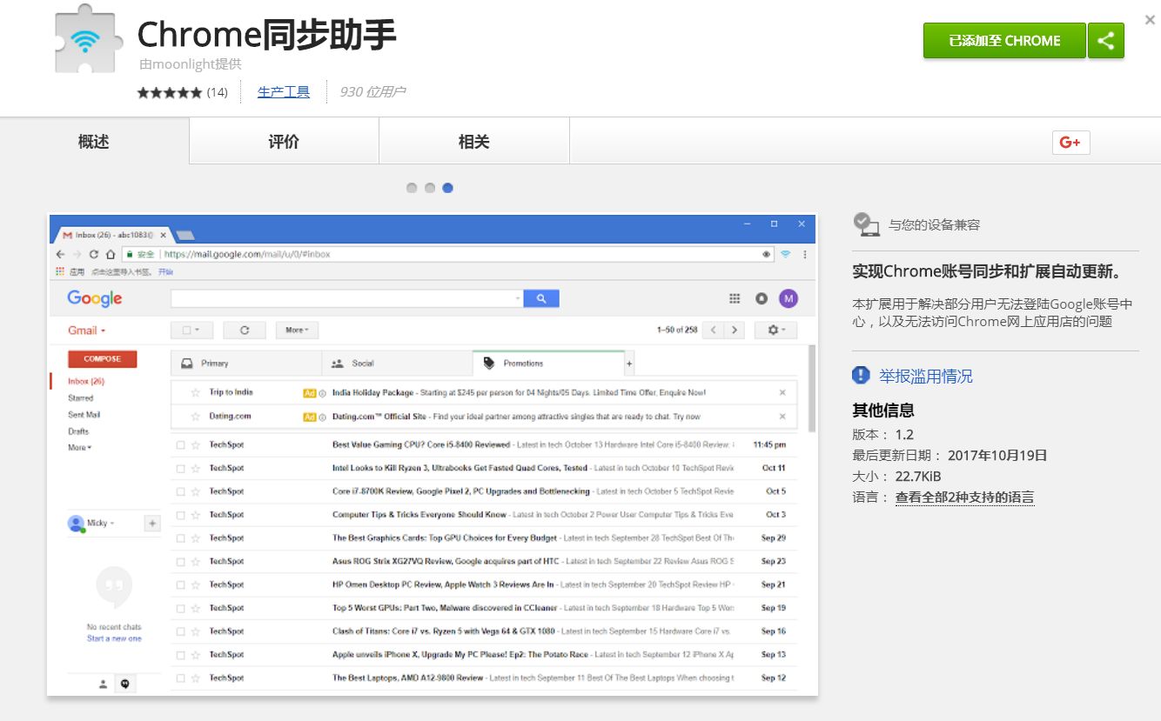Switch to the 相关 tab
This screenshot has height=721, width=1161.
(x=473, y=142)
